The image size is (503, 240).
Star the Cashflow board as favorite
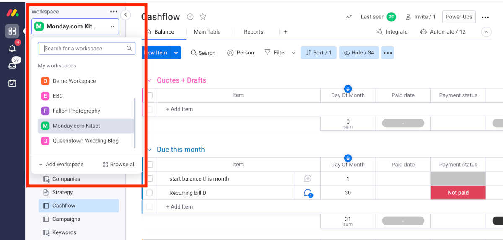(203, 17)
